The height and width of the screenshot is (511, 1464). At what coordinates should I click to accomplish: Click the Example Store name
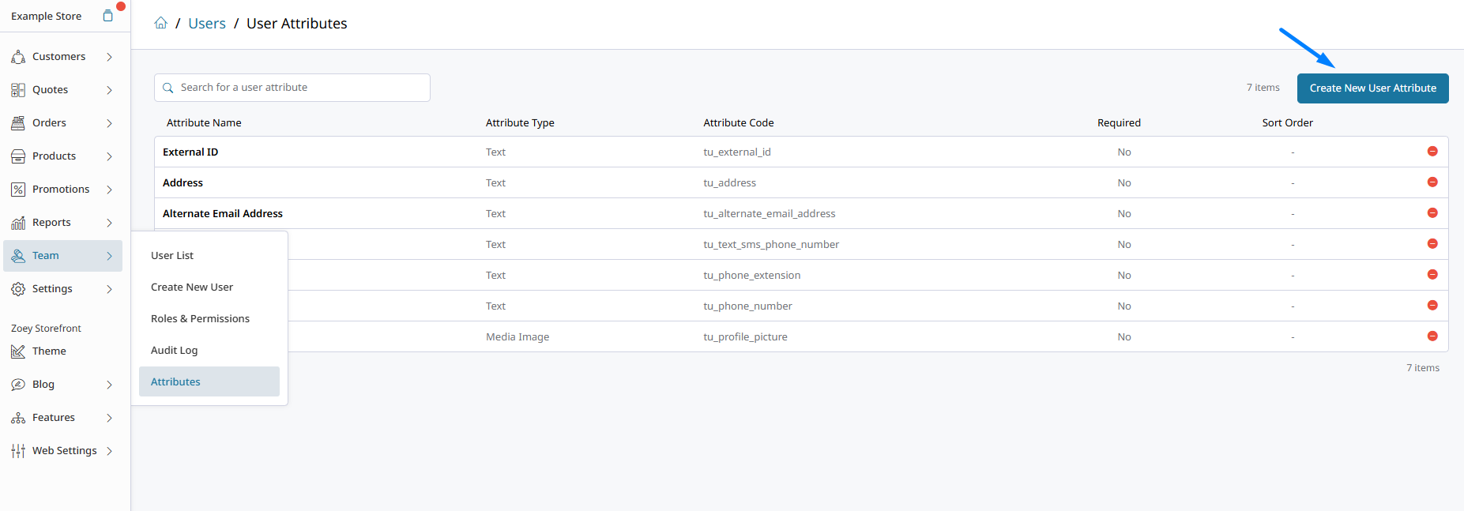click(x=47, y=16)
